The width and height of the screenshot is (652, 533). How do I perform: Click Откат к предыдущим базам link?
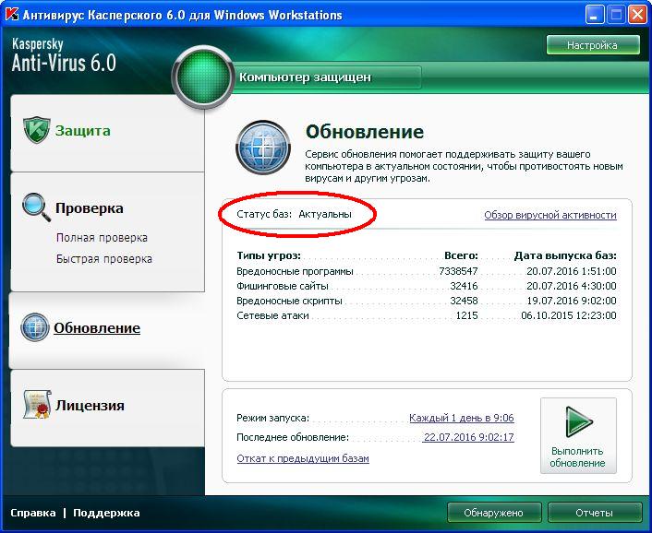click(x=303, y=458)
